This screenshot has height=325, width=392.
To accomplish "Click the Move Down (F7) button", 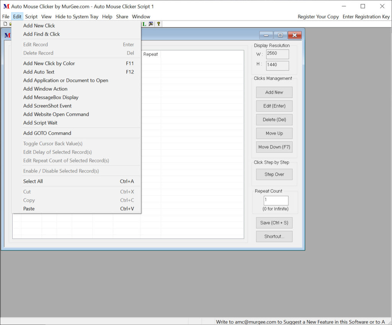I will (274, 147).
